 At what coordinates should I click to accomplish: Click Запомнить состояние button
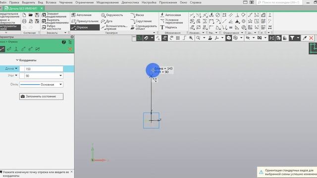[x=41, y=96]
